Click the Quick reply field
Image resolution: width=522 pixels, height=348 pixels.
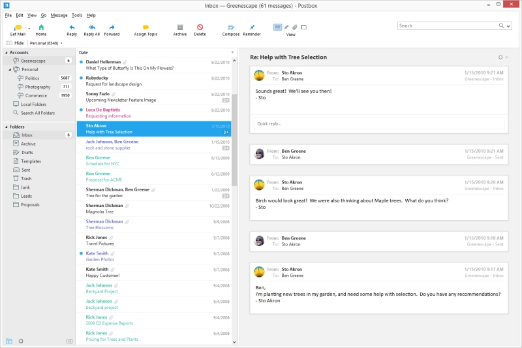[x=379, y=123]
